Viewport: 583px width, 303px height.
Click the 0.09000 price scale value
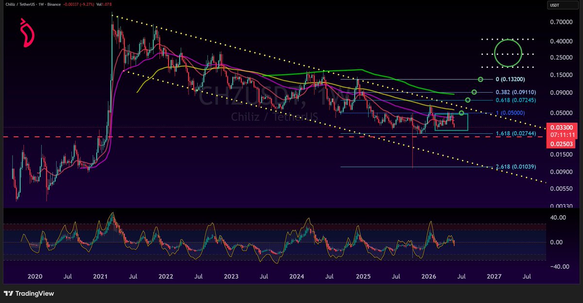pyautogui.click(x=560, y=93)
